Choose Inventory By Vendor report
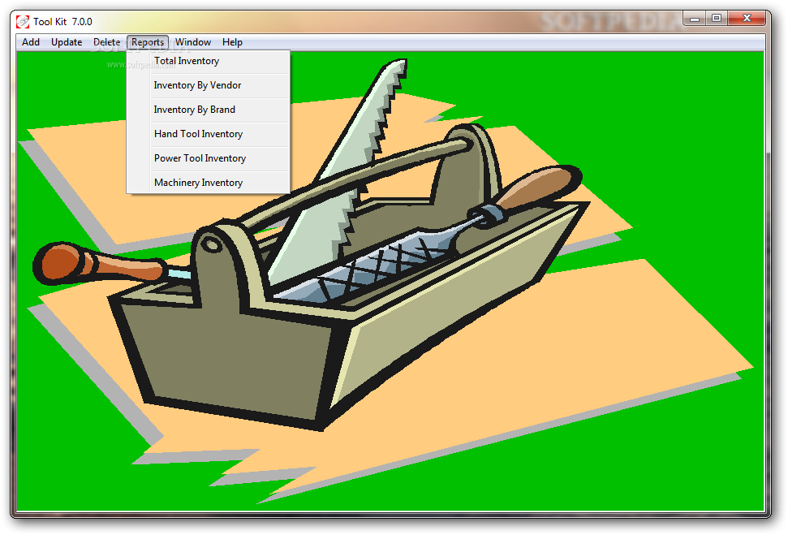Viewport: 788px width, 535px height. (x=209, y=85)
